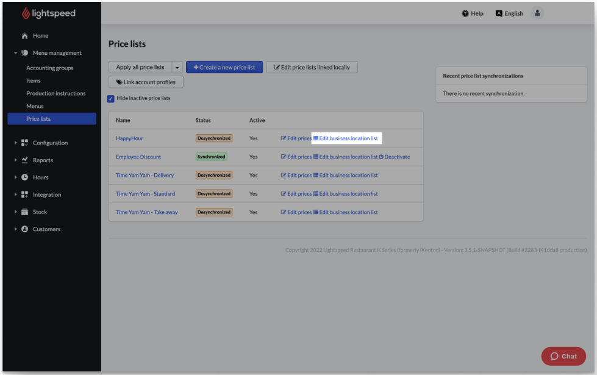Open Accounting groups in the sidebar

click(x=49, y=68)
